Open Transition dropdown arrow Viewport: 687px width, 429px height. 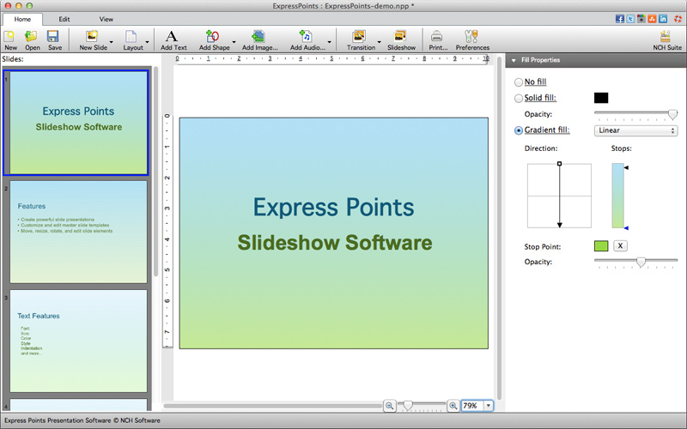coord(380,42)
